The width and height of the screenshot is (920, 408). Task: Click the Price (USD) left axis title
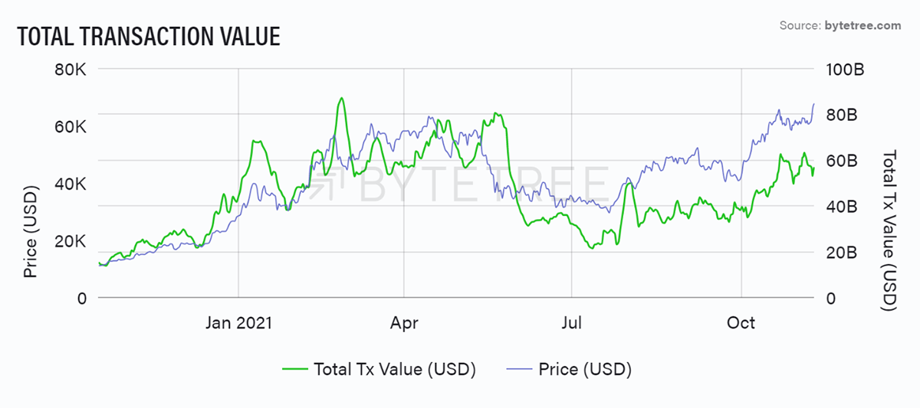[31, 230]
